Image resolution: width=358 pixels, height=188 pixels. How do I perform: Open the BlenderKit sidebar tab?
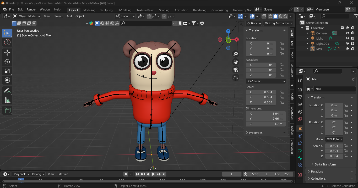pos(292,147)
